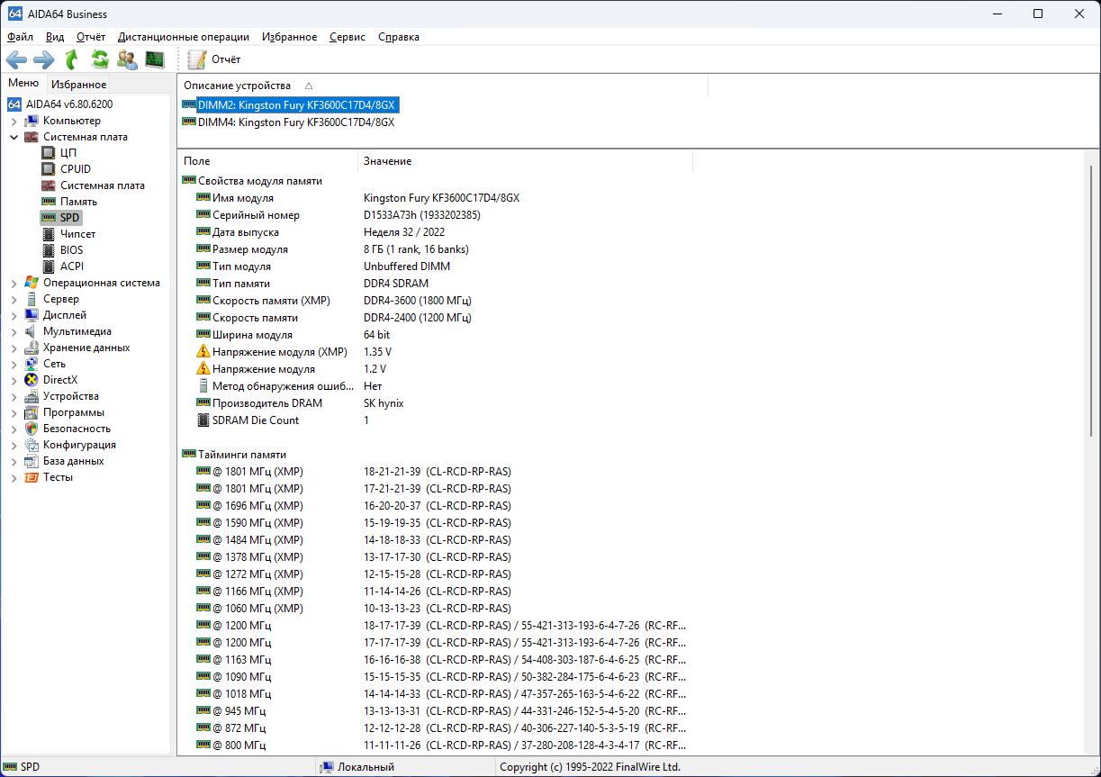Open the green monitor diagnostics icon
The width and height of the screenshot is (1101, 777).
pyautogui.click(x=156, y=59)
